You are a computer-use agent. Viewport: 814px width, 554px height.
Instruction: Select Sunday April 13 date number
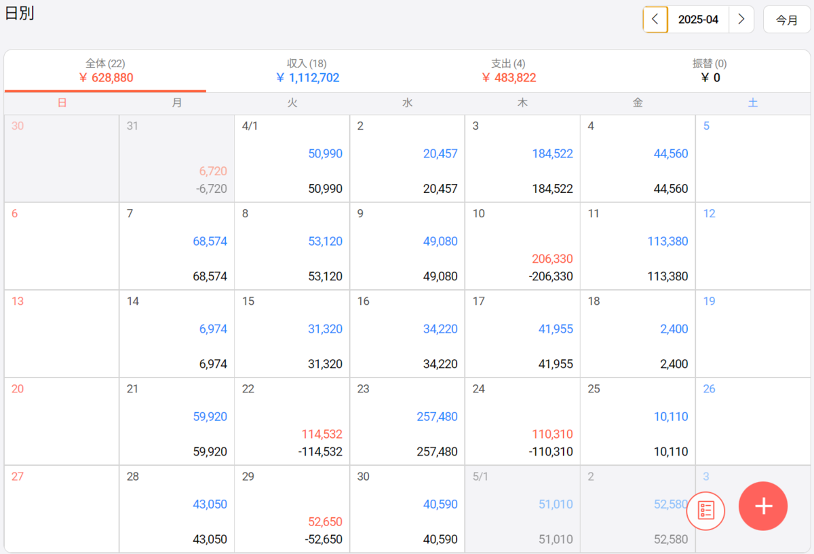[x=18, y=301]
